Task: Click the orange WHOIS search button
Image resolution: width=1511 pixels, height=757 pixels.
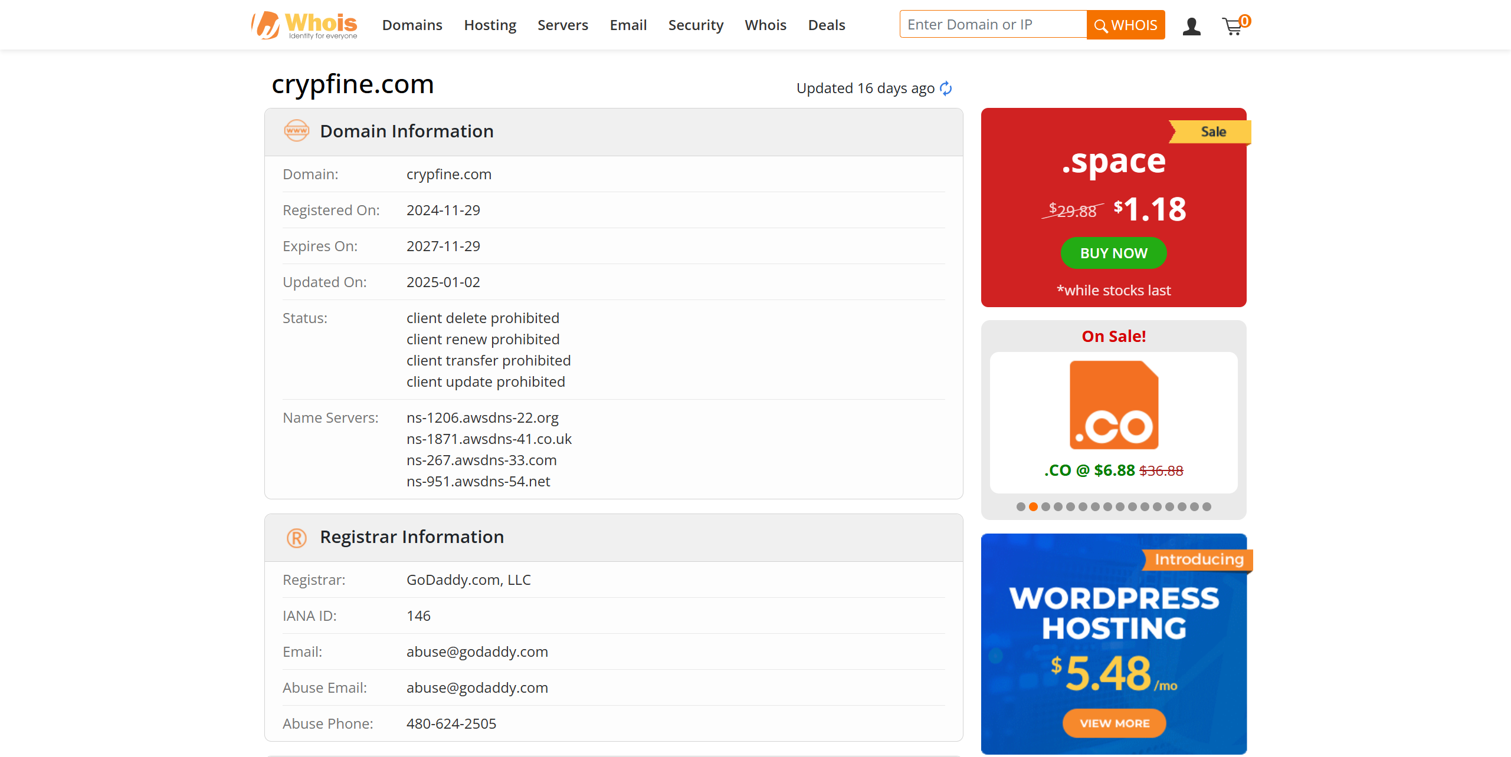Action: point(1126,25)
